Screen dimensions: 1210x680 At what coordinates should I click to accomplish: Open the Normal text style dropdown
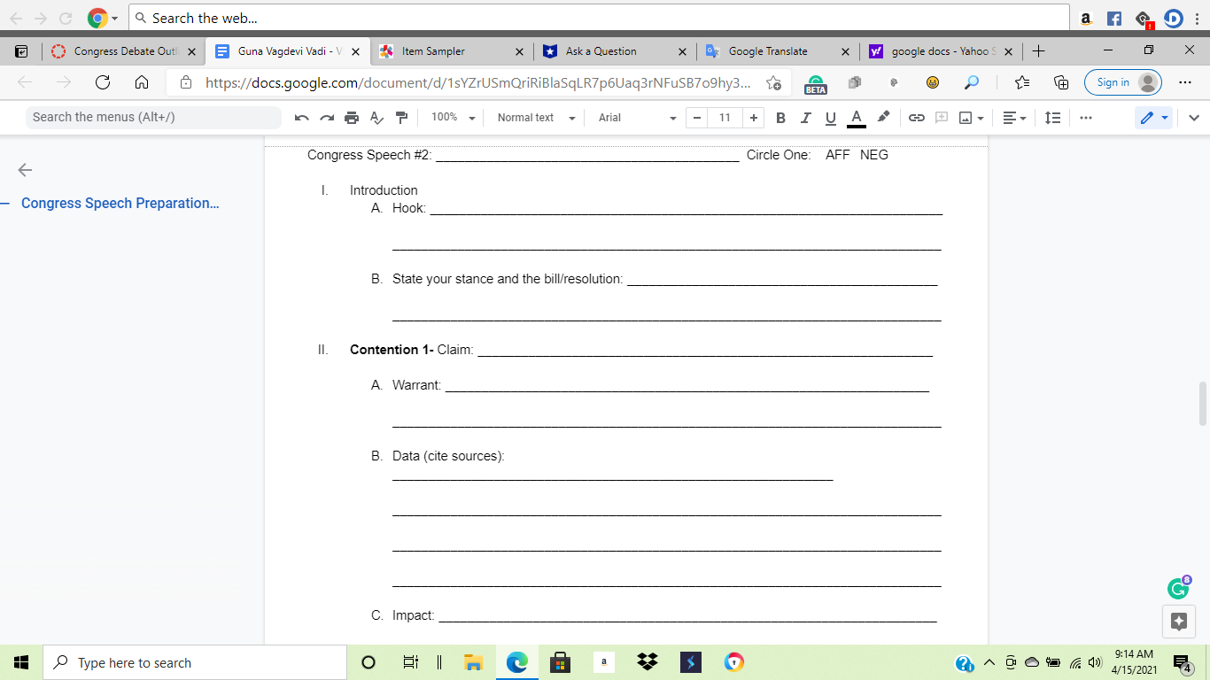532,117
